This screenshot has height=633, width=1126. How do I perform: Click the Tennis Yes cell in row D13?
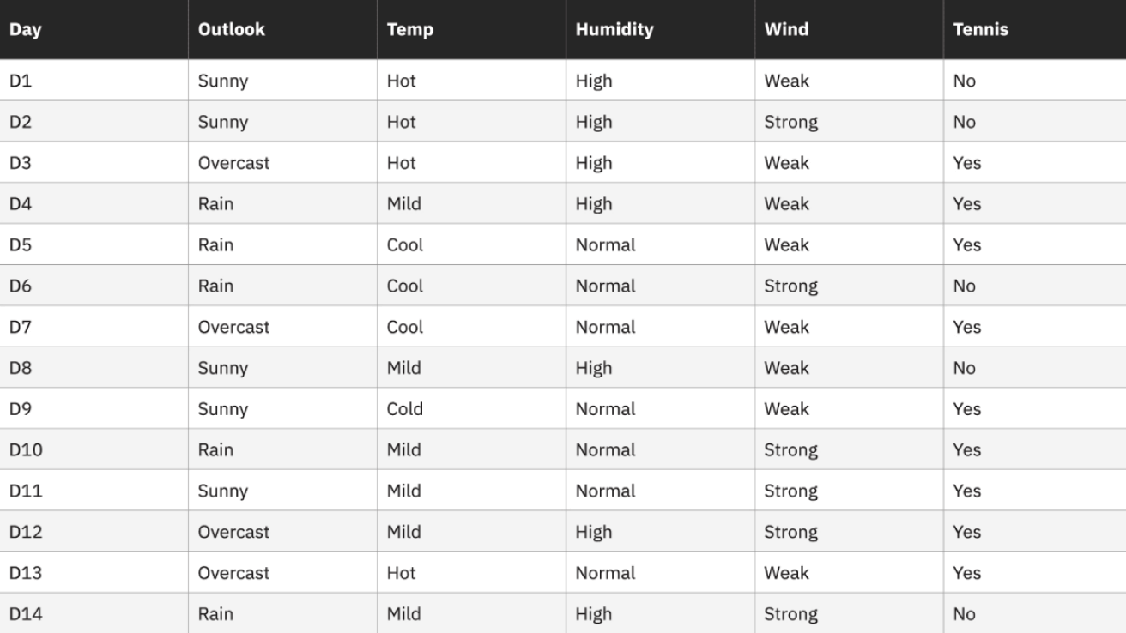coord(1035,572)
